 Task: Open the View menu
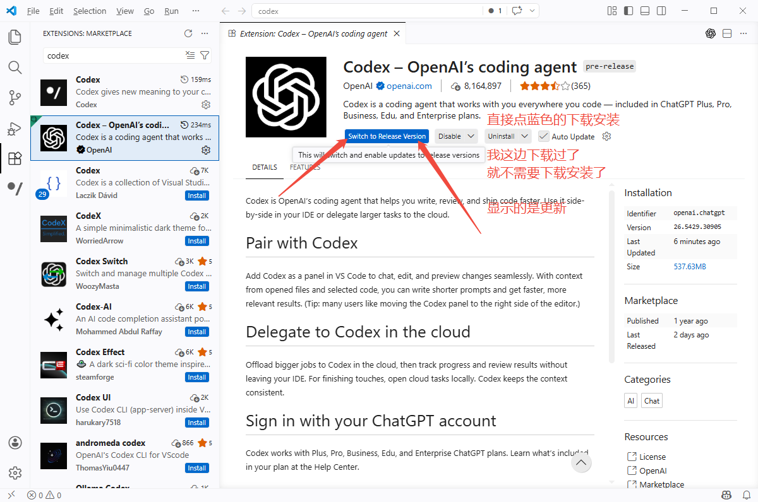coord(125,11)
